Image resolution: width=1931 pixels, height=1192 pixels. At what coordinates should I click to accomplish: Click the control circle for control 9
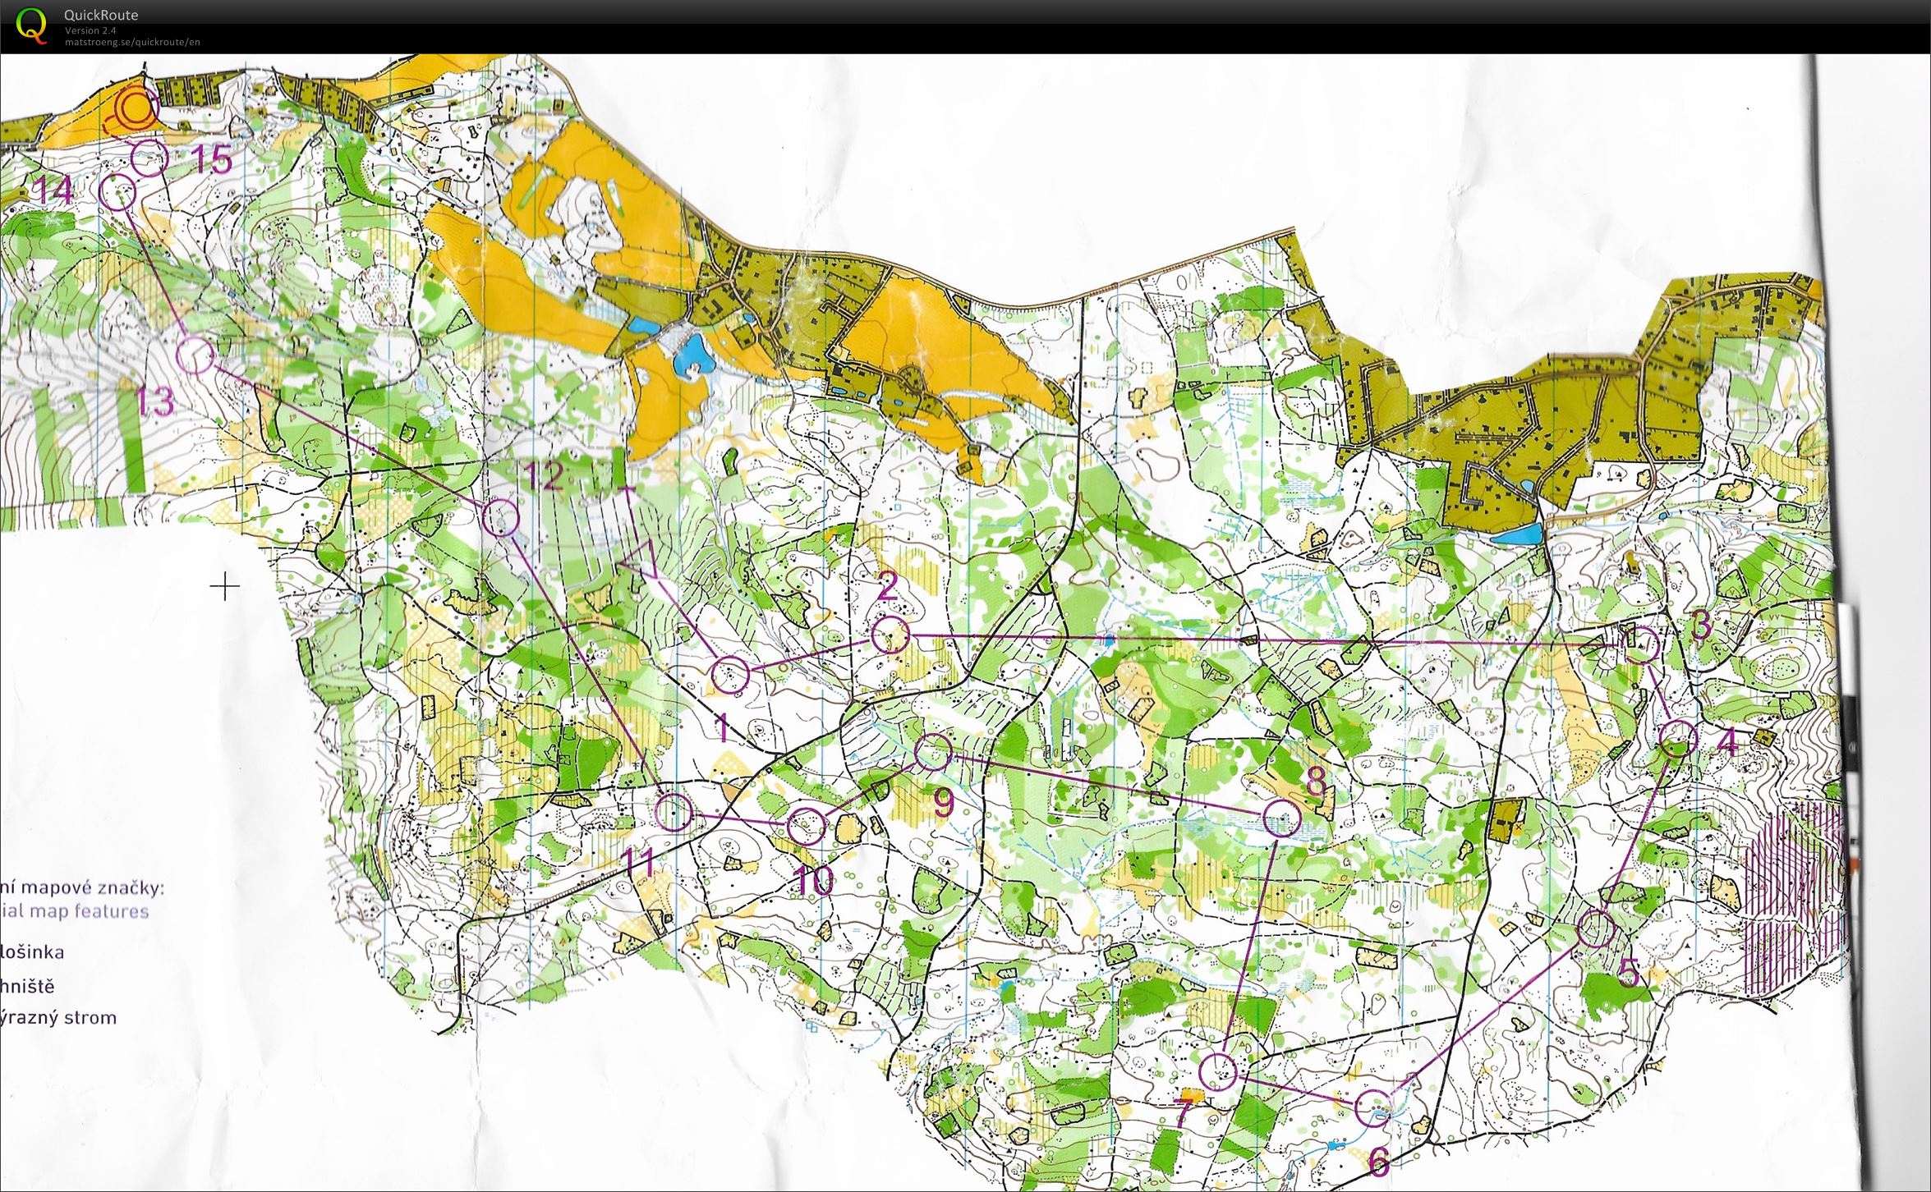tap(933, 752)
